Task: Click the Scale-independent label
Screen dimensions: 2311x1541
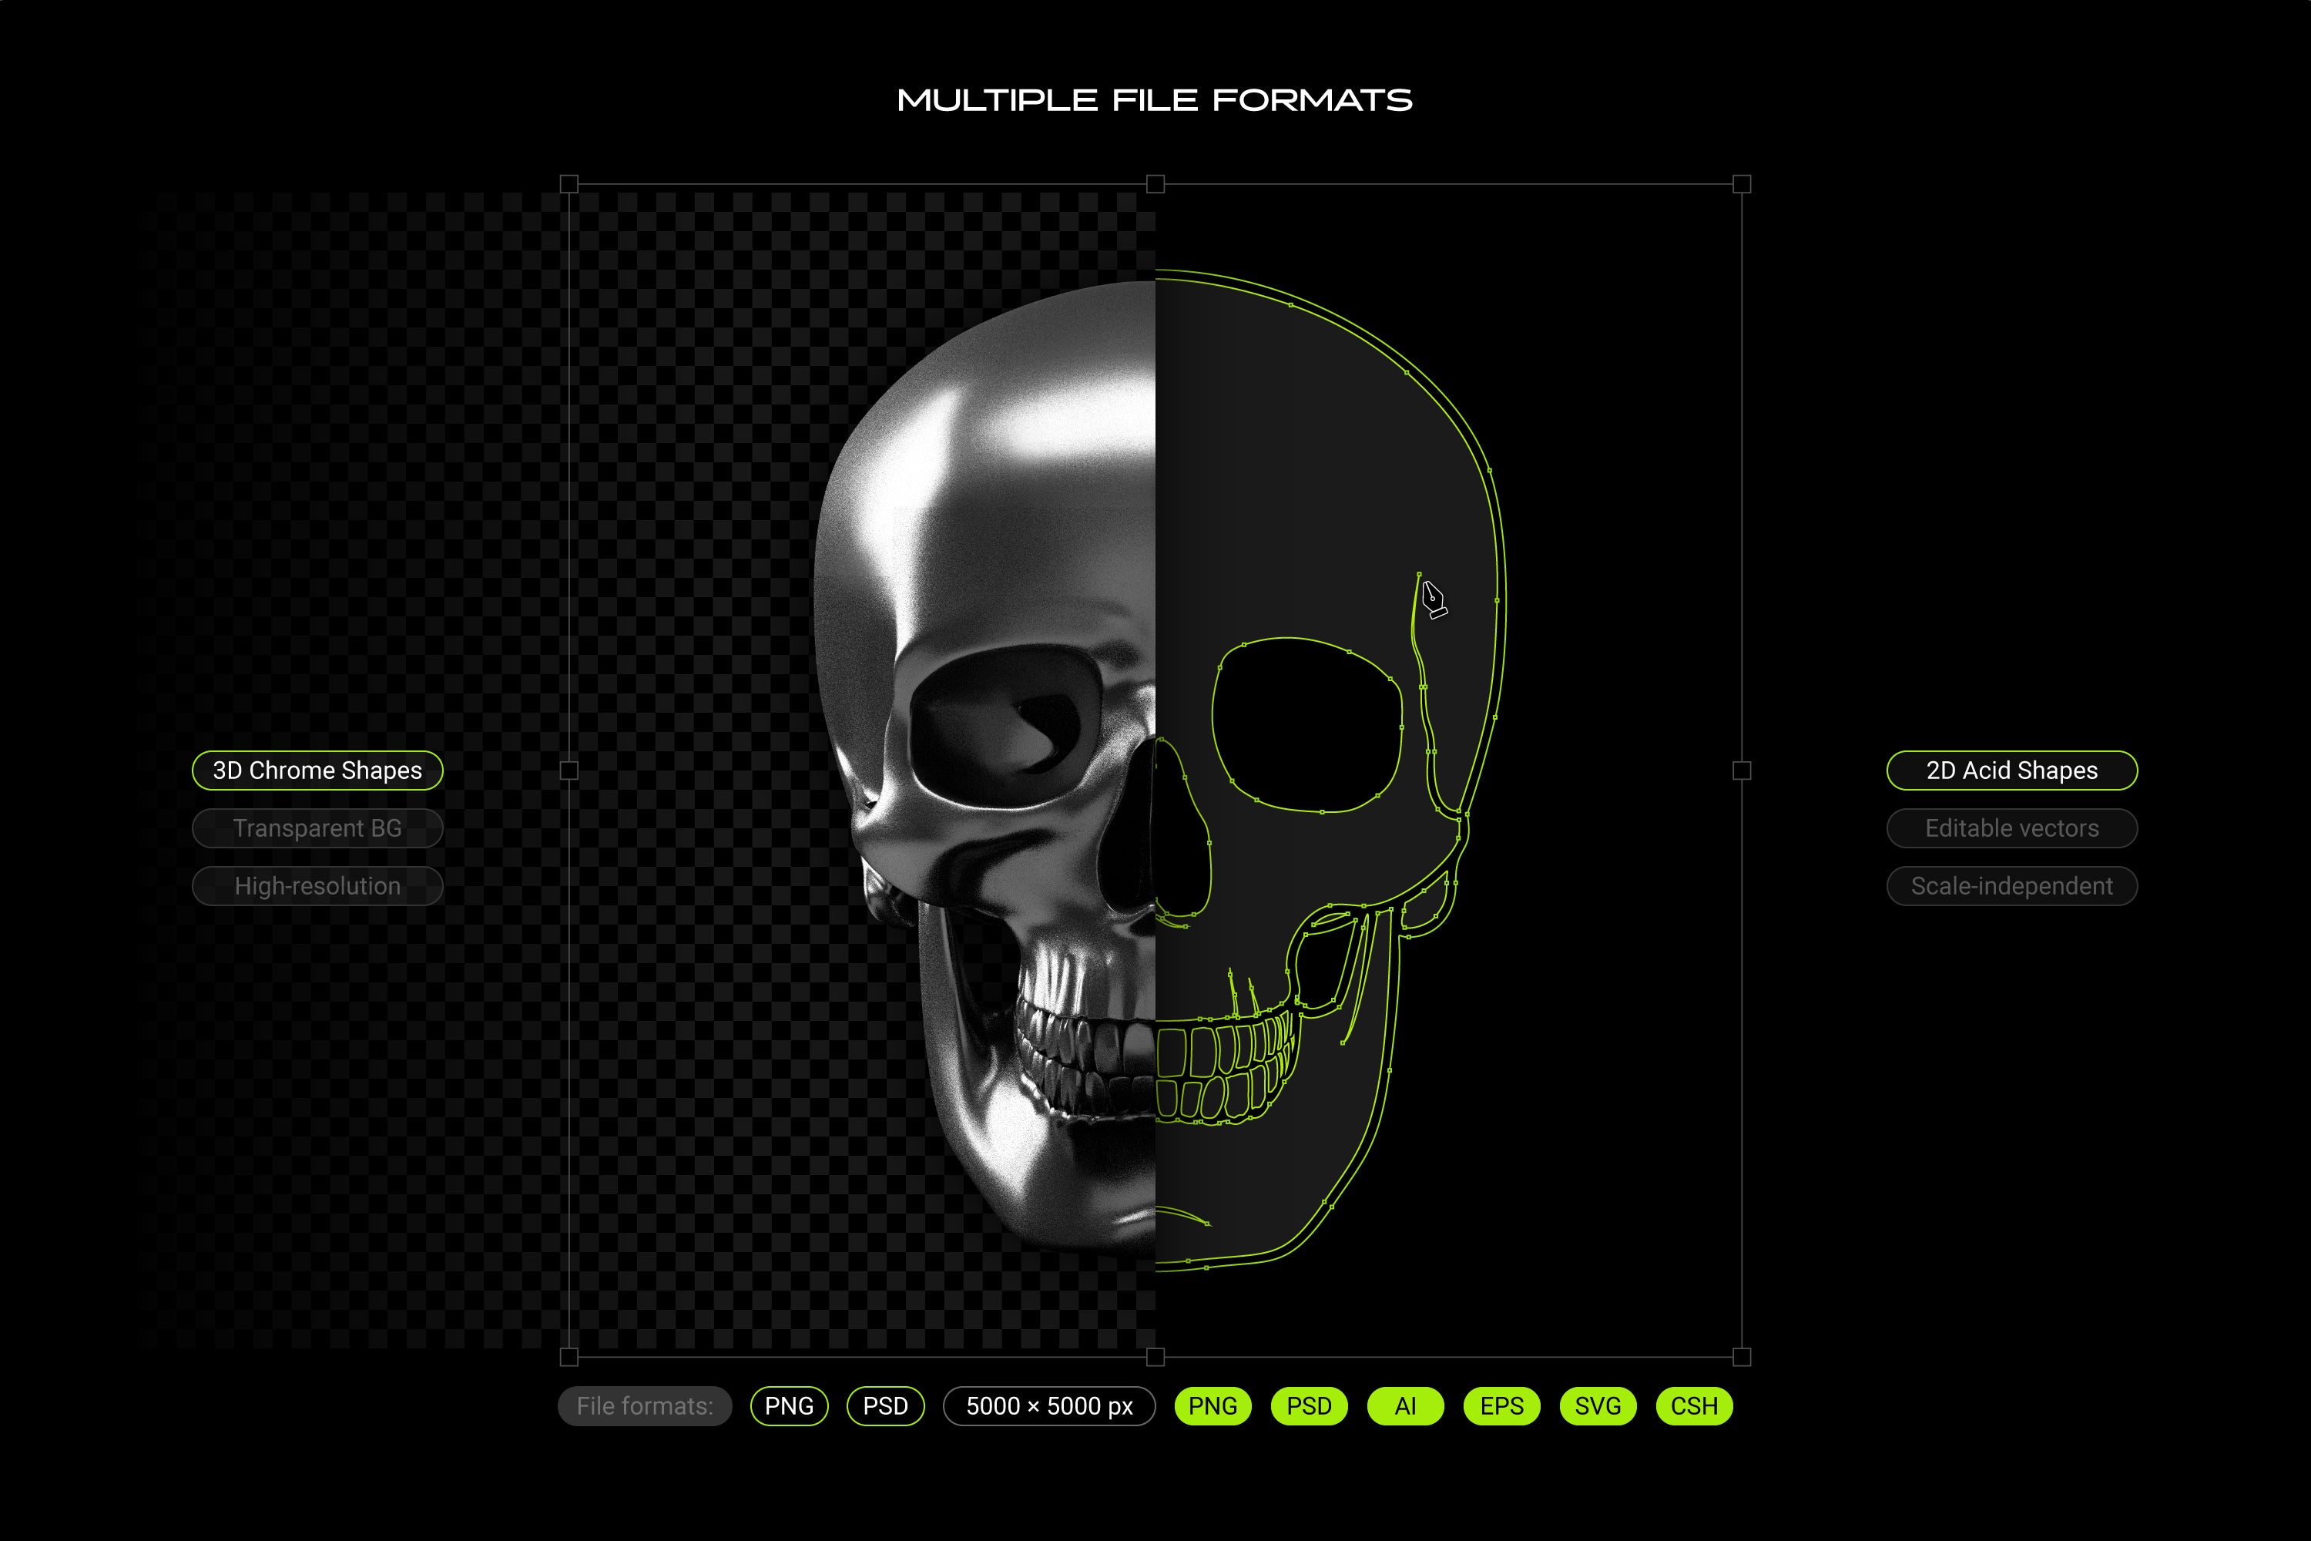Action: pyautogui.click(x=2011, y=887)
